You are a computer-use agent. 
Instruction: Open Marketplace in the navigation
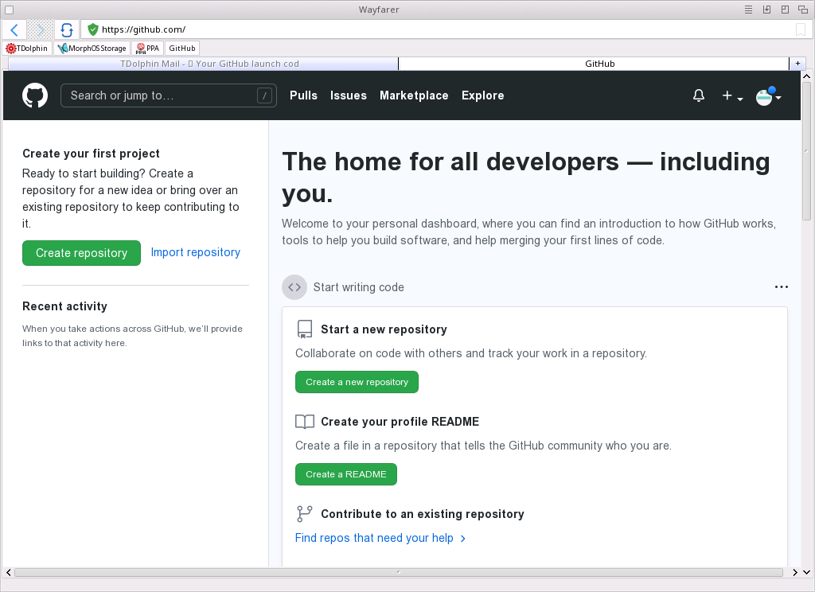[414, 95]
